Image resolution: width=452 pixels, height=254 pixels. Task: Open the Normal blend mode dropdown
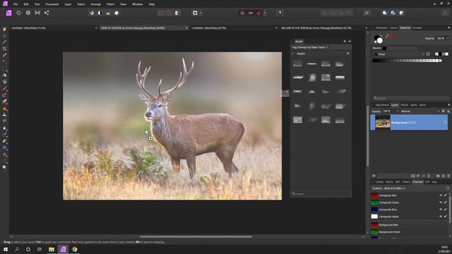click(x=420, y=111)
